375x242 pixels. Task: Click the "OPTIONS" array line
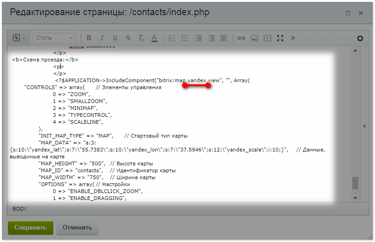84,184
